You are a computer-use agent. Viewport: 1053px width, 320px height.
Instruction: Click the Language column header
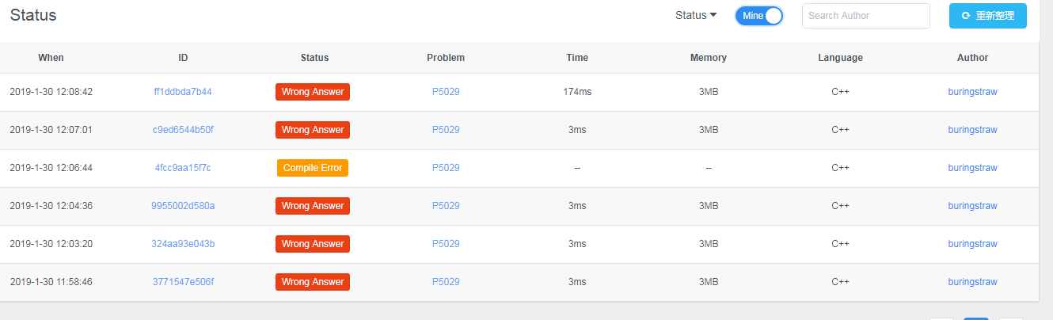(840, 58)
